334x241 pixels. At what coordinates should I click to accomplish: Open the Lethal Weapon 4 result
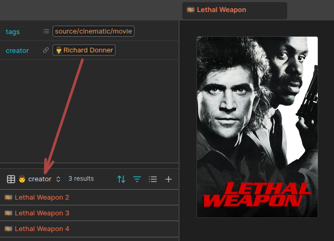click(41, 229)
